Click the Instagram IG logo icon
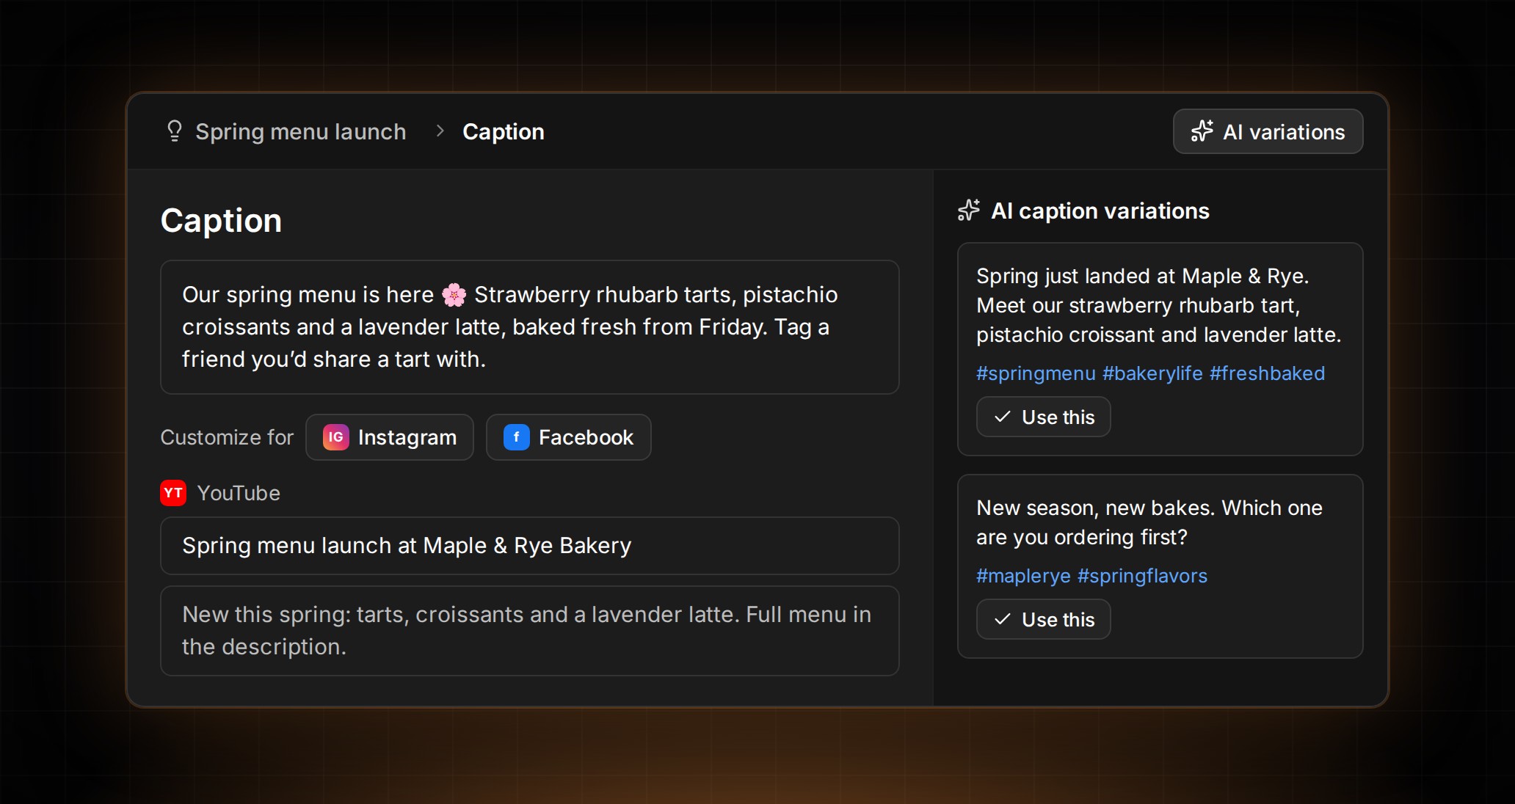The height and width of the screenshot is (804, 1515). (335, 437)
